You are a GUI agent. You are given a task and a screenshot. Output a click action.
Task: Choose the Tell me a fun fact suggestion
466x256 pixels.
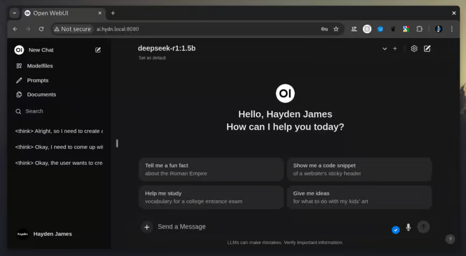point(210,169)
